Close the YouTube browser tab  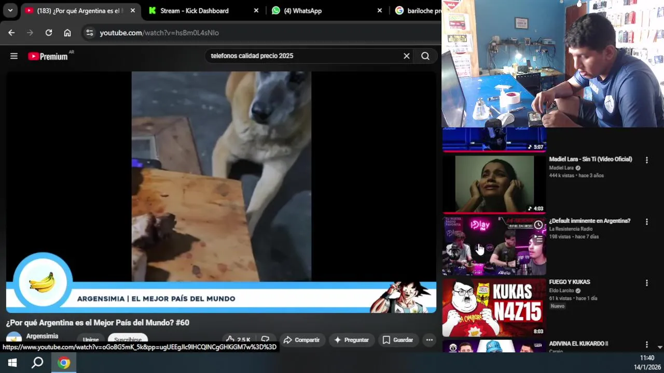click(x=133, y=10)
